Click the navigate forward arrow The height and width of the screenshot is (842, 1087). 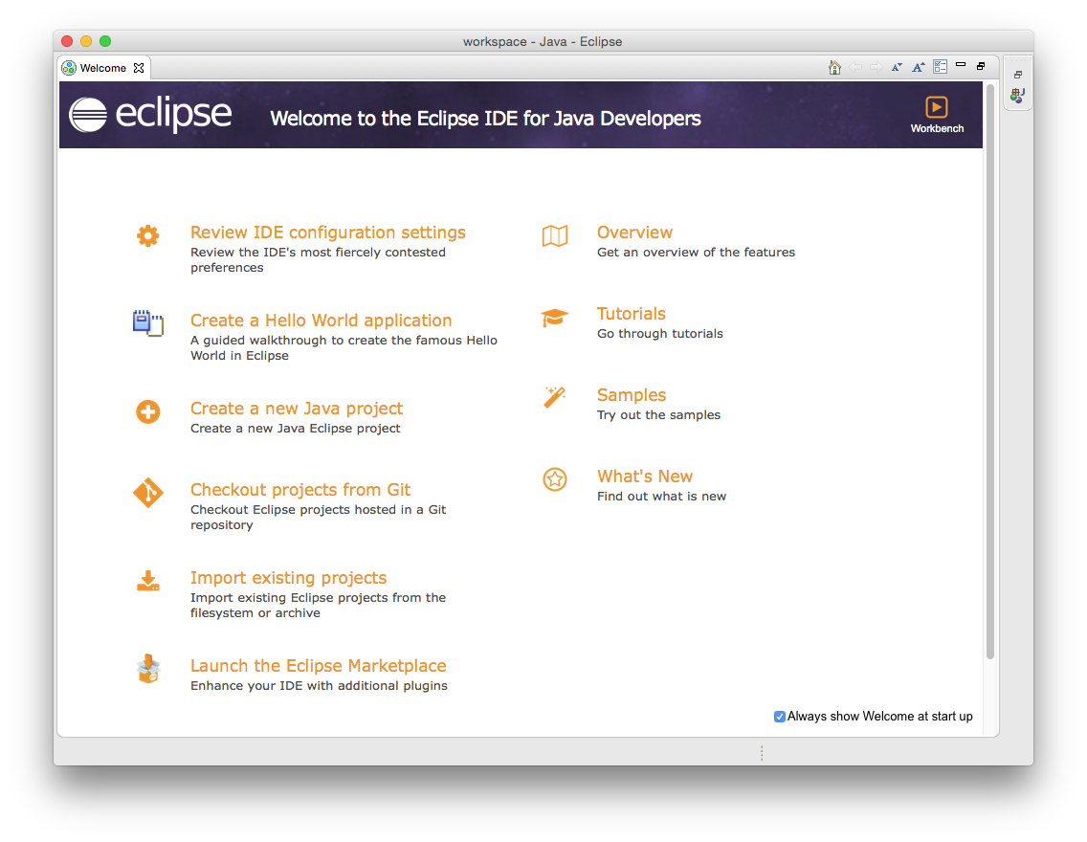click(x=876, y=67)
